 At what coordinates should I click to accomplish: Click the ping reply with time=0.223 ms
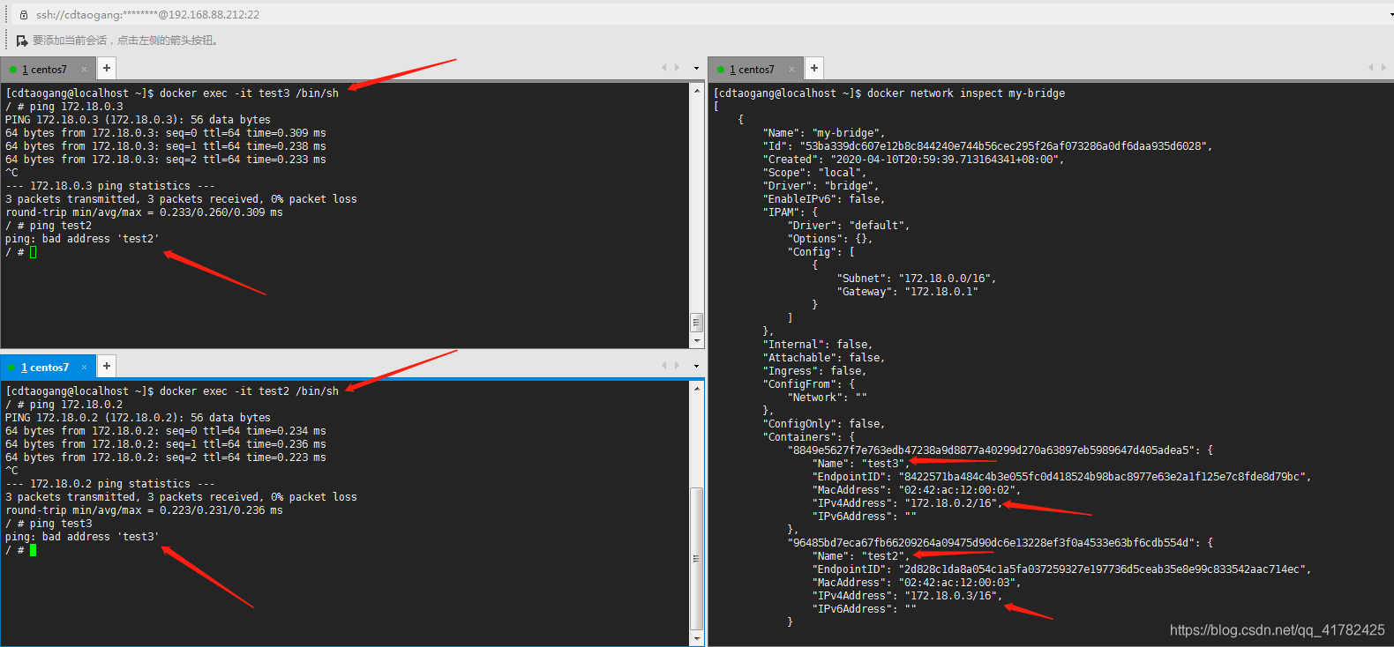tap(166, 457)
